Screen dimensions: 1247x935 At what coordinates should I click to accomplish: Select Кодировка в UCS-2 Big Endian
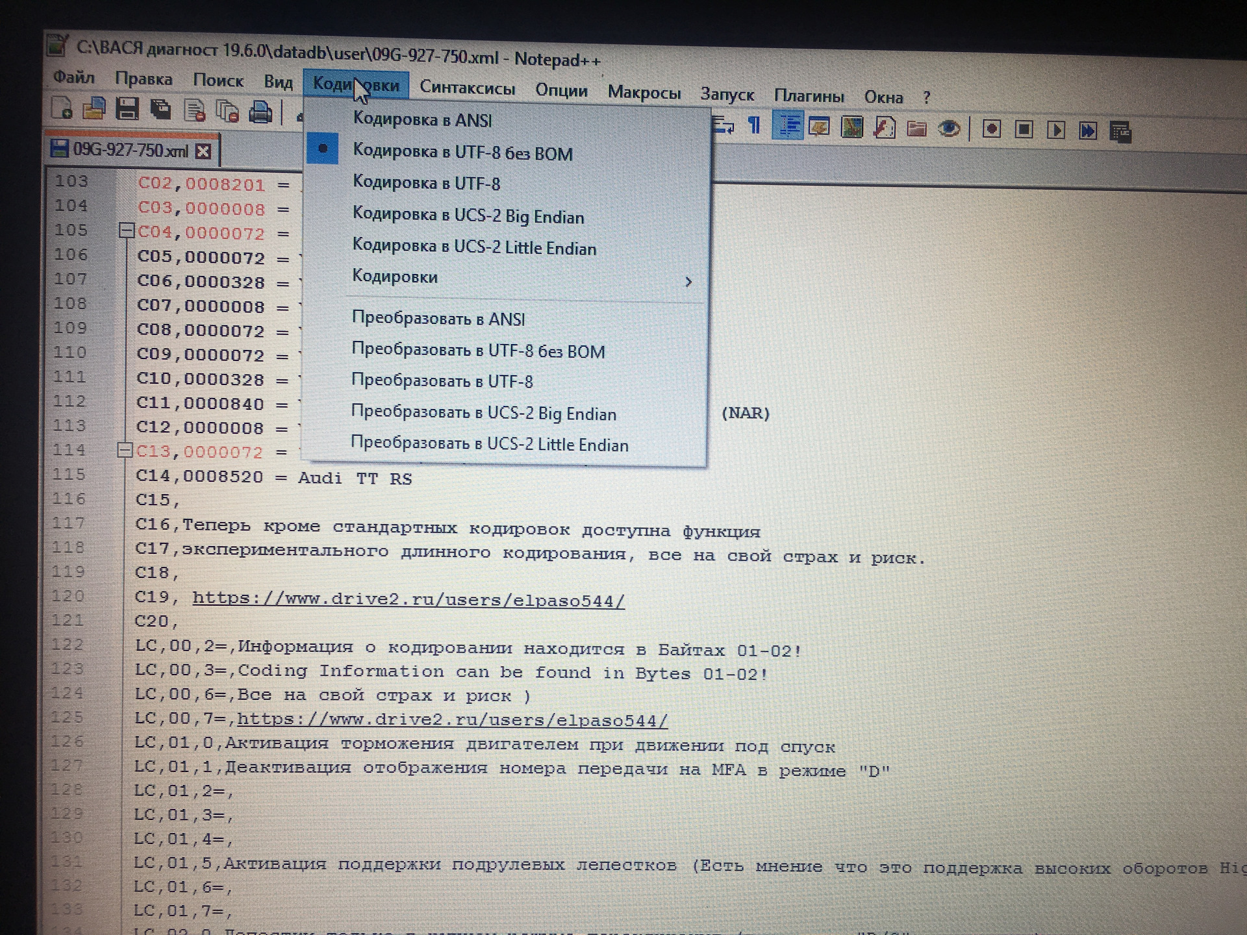pos(508,216)
